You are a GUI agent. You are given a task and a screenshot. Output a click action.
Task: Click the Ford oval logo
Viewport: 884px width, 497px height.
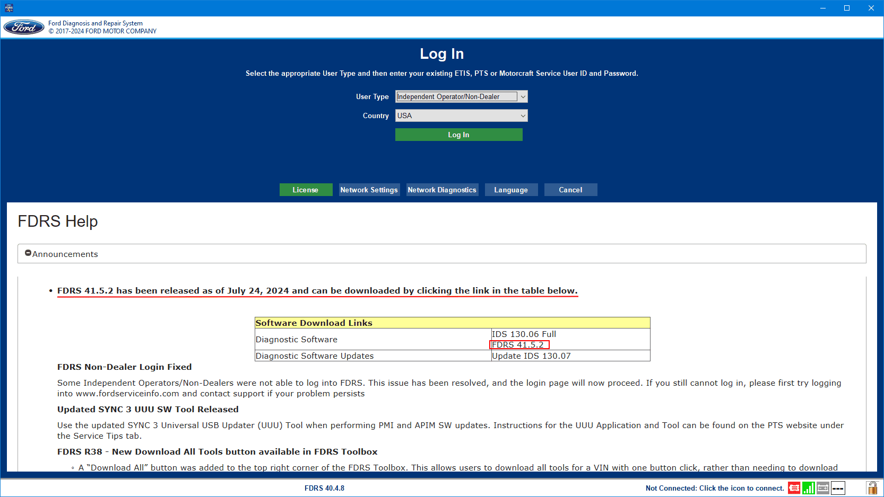(x=24, y=28)
